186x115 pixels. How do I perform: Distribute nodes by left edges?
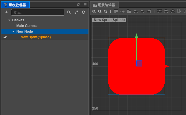tap(179, 11)
